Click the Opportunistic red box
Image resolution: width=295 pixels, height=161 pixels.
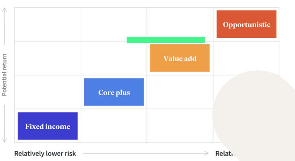click(246, 24)
